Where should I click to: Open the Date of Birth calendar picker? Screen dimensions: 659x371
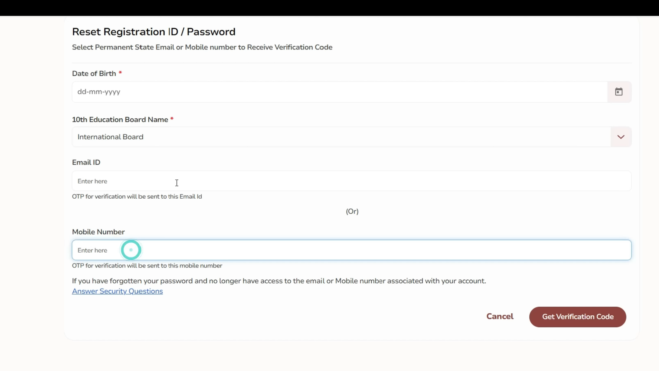click(619, 92)
